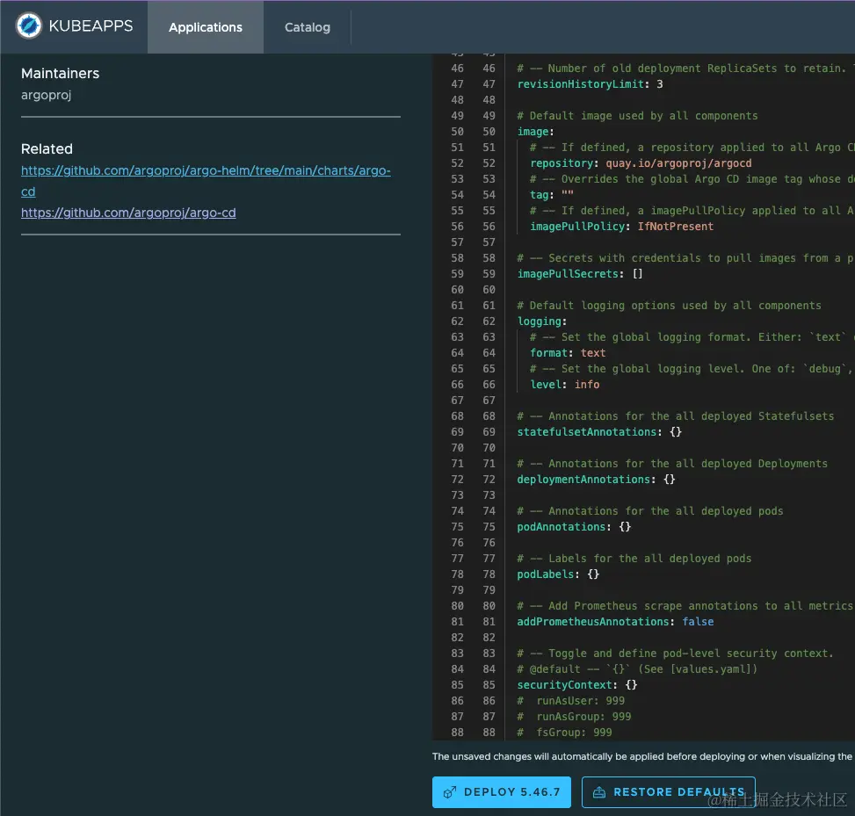Viewport: 855px width, 816px height.
Task: Click the '# runAsGroup: 999' comment line
Action: [574, 716]
